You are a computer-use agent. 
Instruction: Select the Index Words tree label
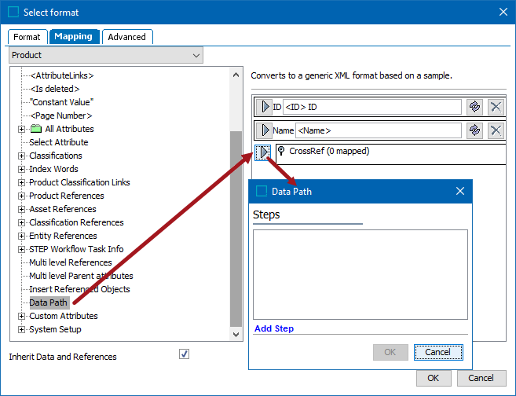(x=53, y=169)
